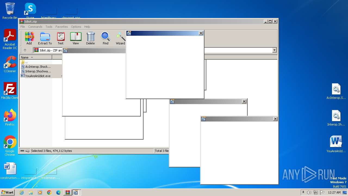Click the key/drive icon in WinRAR status bar

(25, 151)
